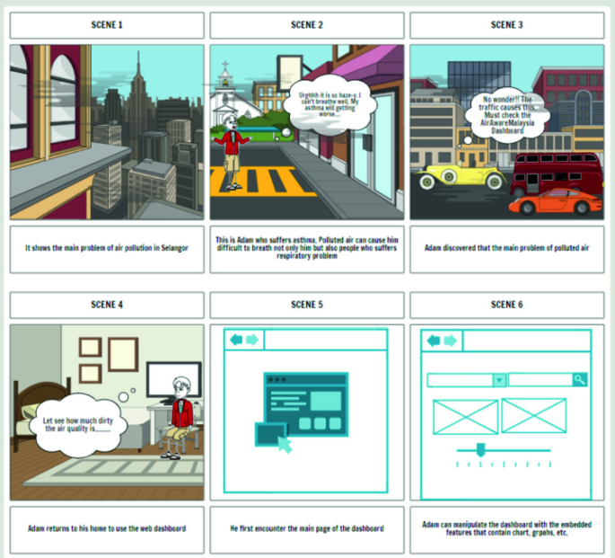Select the "SCENE 5" title box
615x558 pixels.
(307, 305)
